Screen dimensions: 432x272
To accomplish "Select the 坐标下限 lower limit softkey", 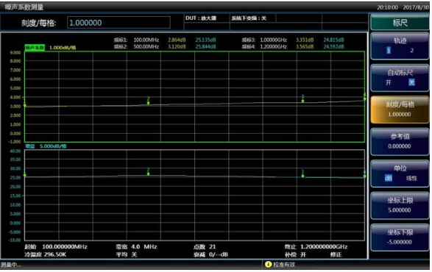I will pos(400,237).
